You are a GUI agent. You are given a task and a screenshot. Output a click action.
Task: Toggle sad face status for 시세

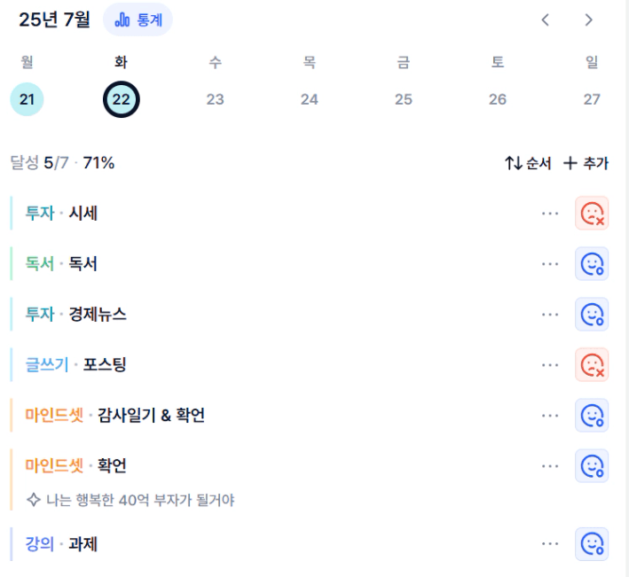[x=592, y=214]
